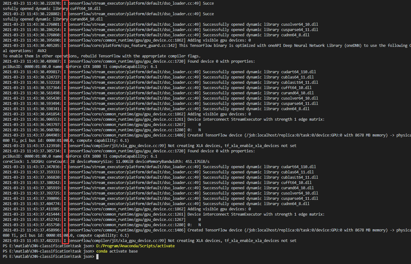Click 'cublasLt64_11.dll' on the 11:43:37.366820 line
The image size is (411, 264).
coord(299,177)
